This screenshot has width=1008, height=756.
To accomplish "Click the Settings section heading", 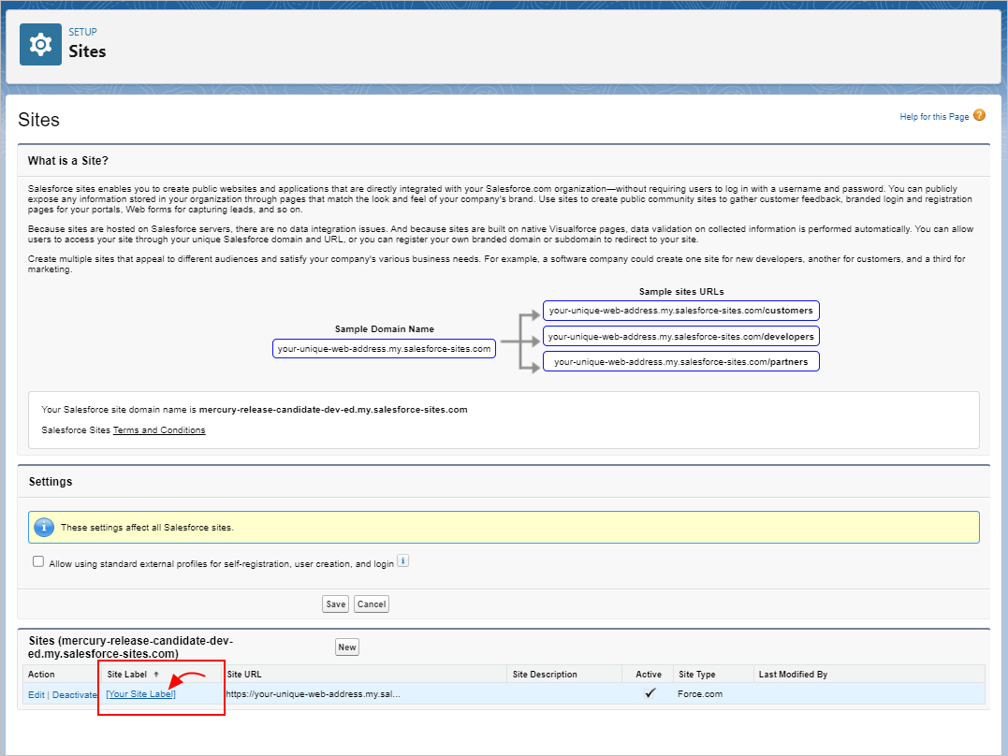I will tap(51, 482).
